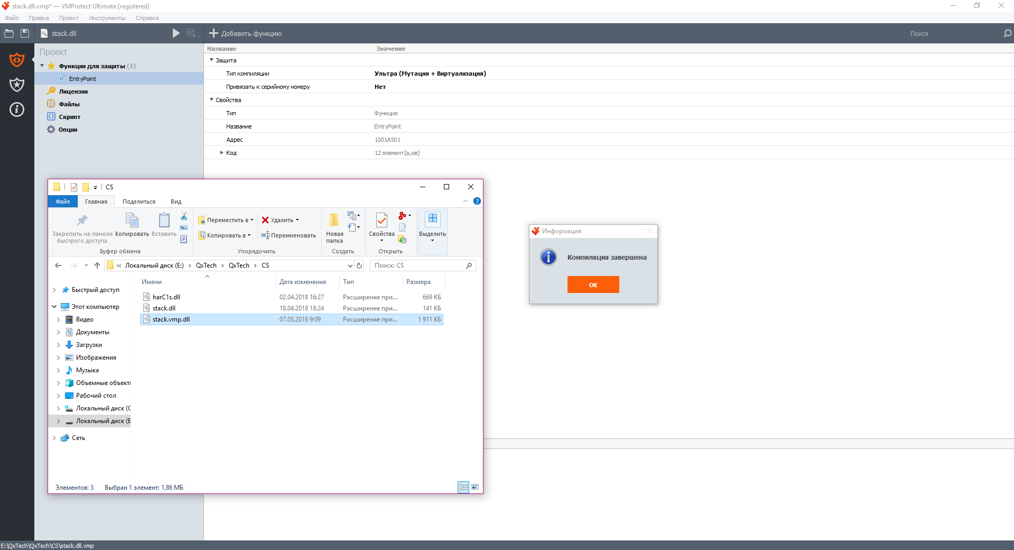Viewport: 1014px width, 550px height.
Task: Go back in Explorer navigation
Action: (58, 265)
